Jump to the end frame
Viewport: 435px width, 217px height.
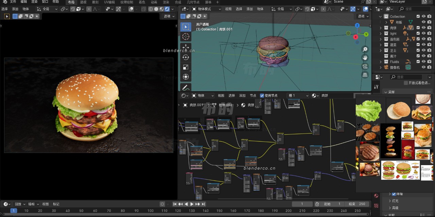coord(203,204)
